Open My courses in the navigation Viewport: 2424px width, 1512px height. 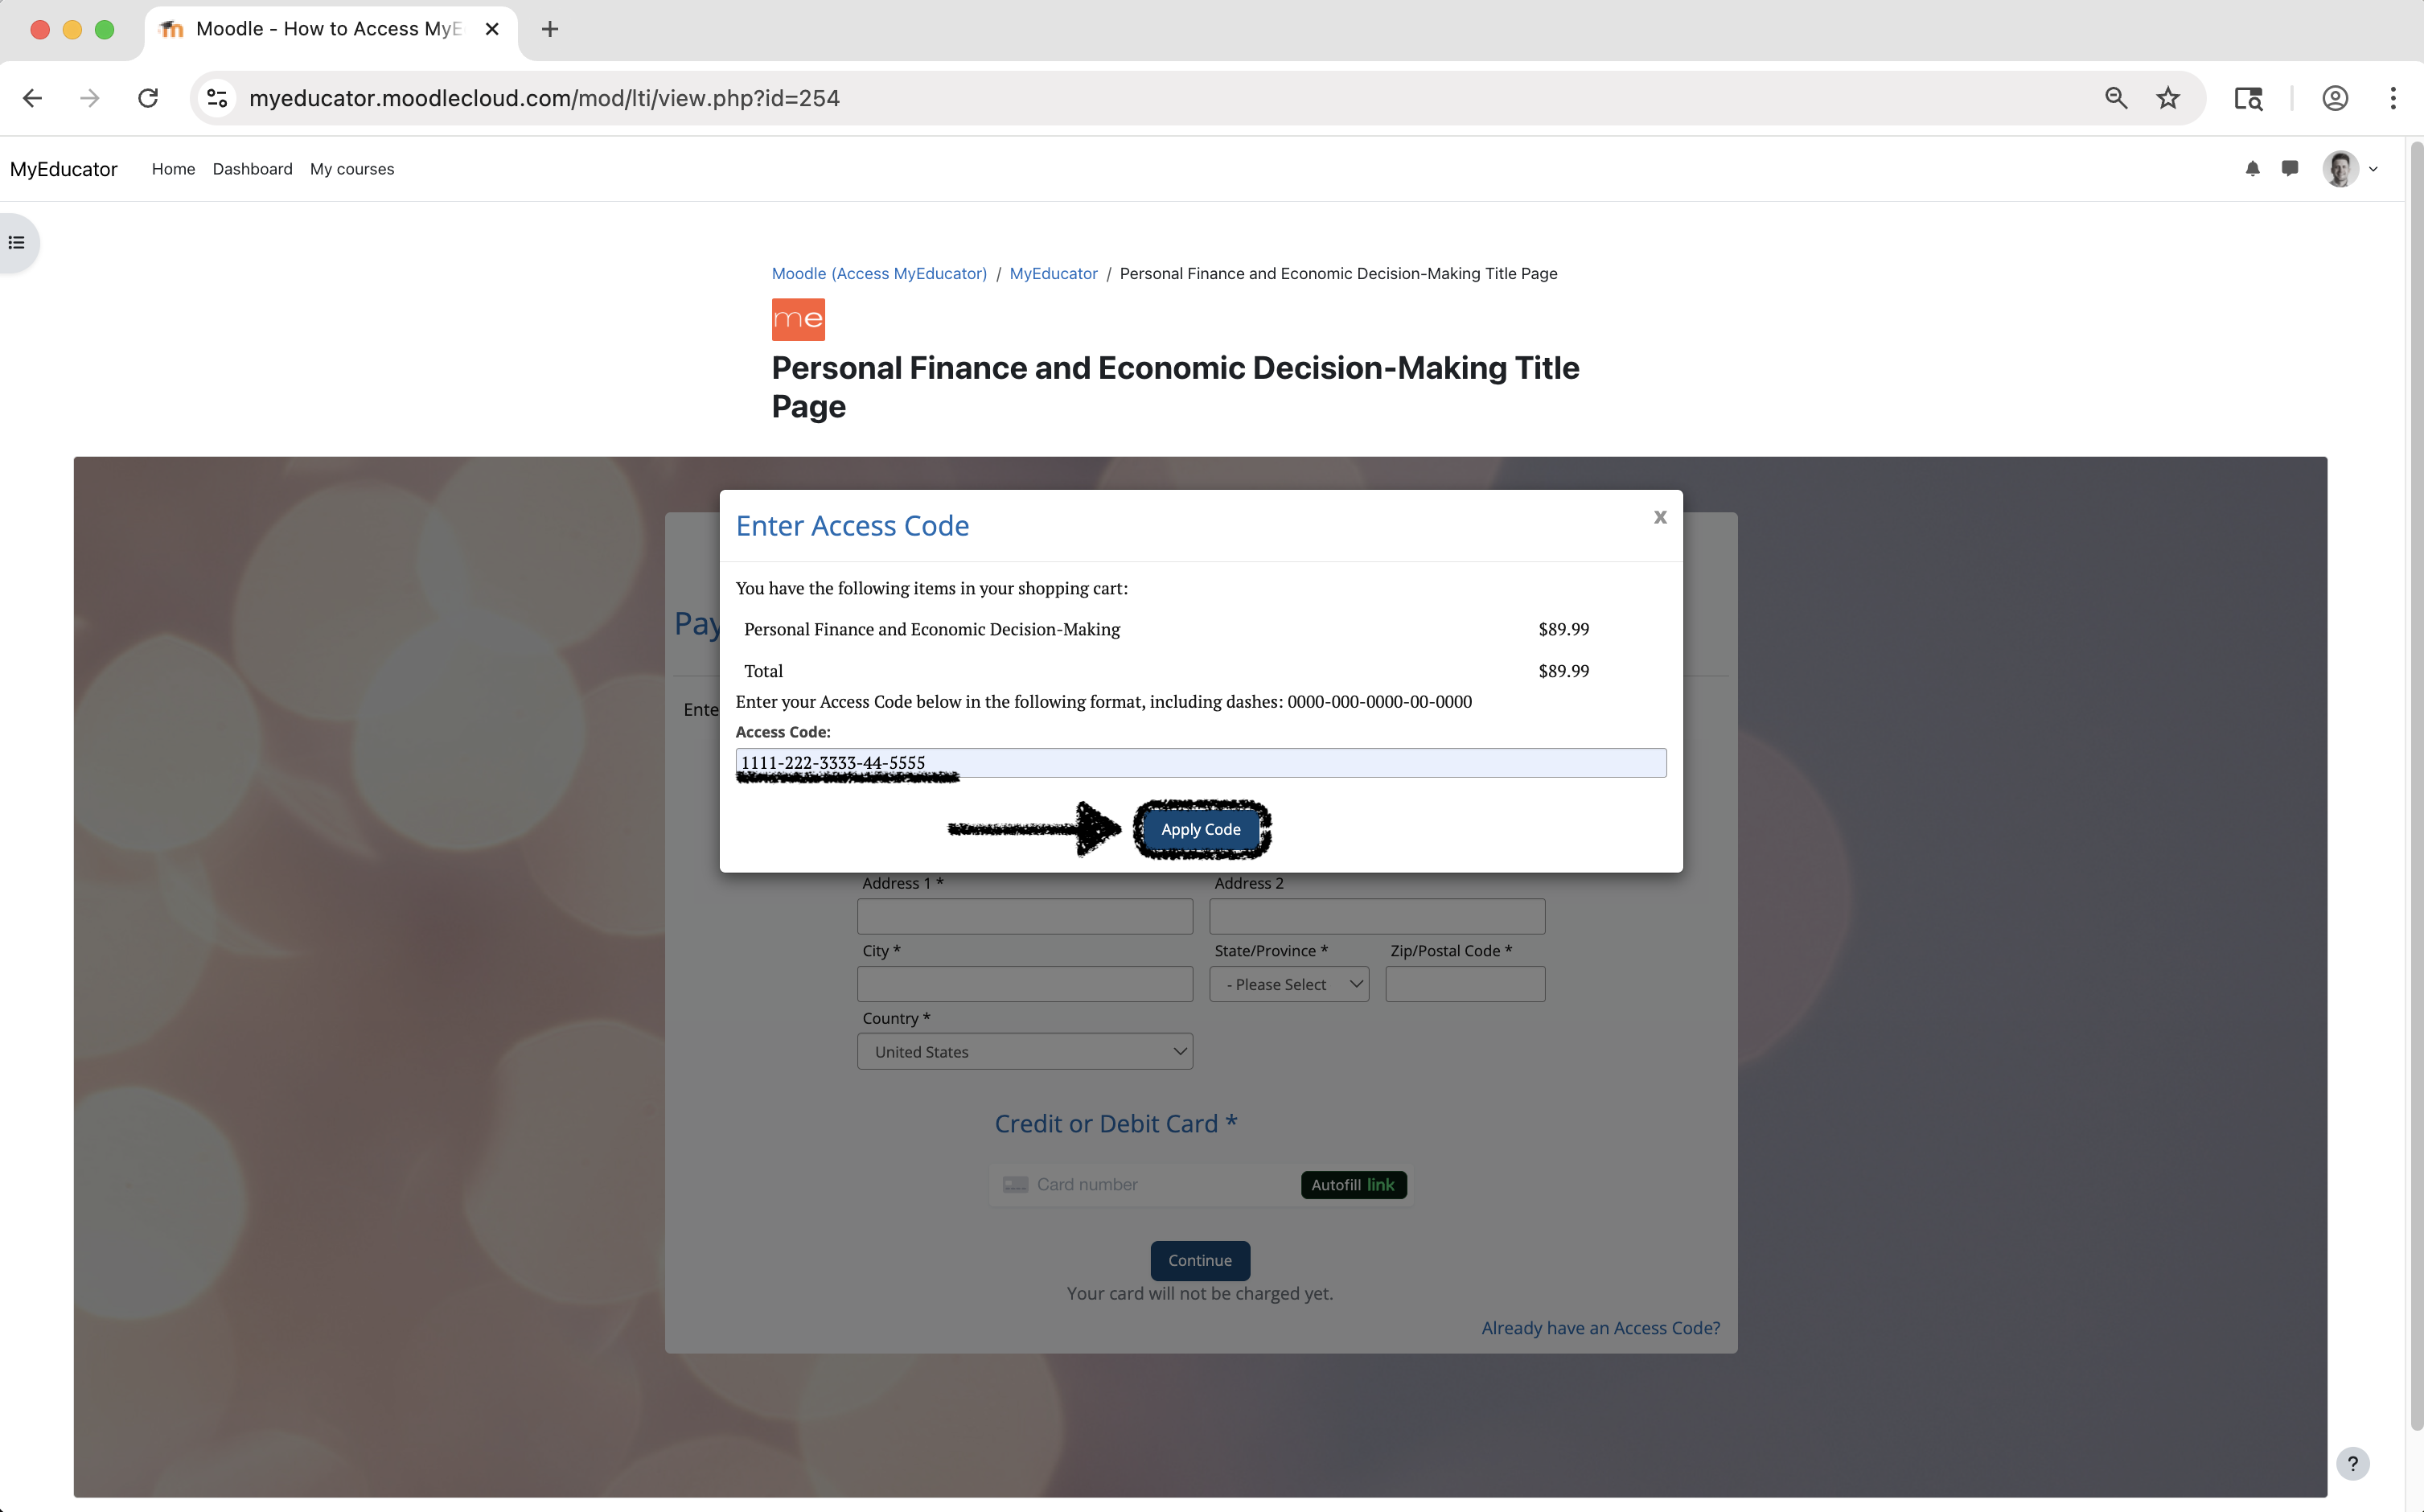click(352, 169)
